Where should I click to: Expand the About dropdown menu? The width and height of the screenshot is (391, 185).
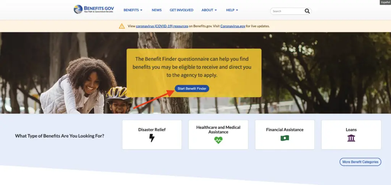coord(209,10)
